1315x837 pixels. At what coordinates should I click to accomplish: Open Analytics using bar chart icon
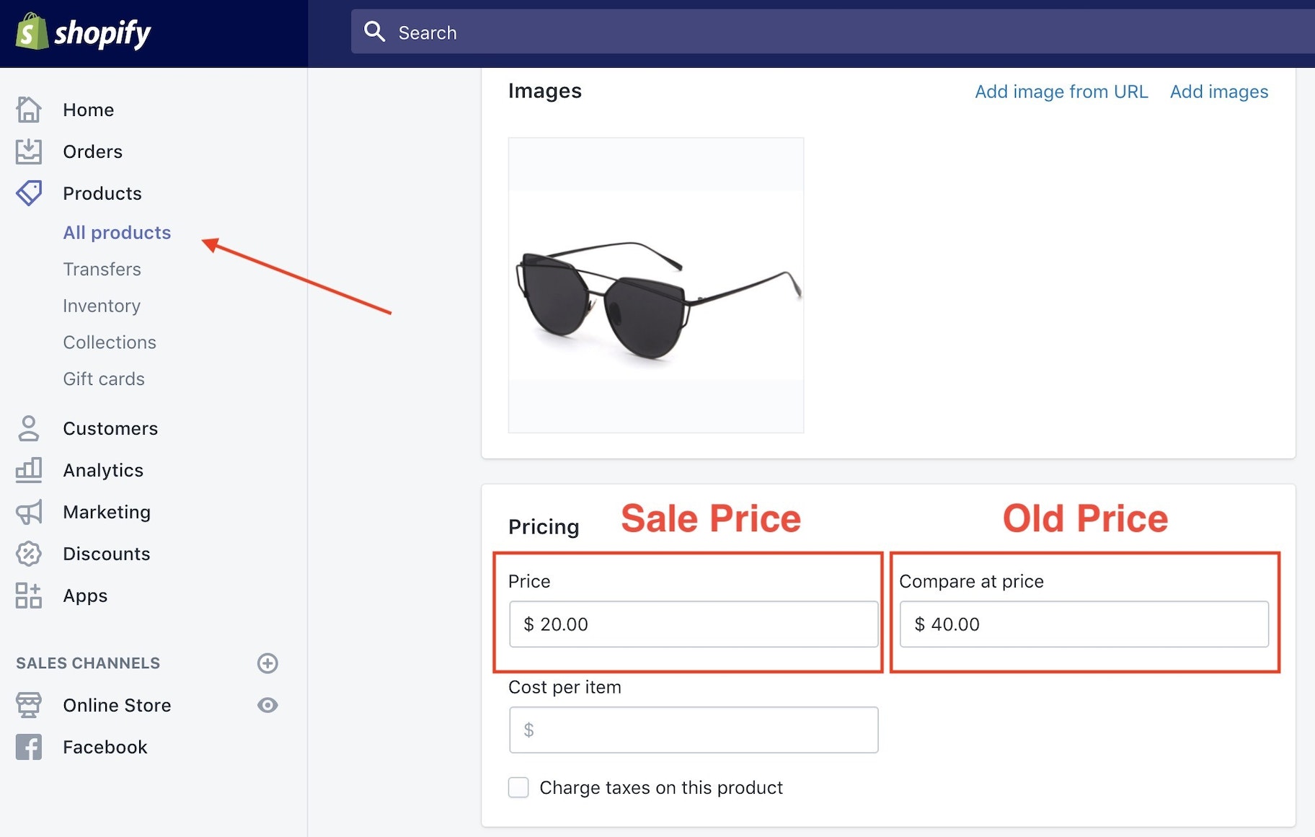(29, 470)
